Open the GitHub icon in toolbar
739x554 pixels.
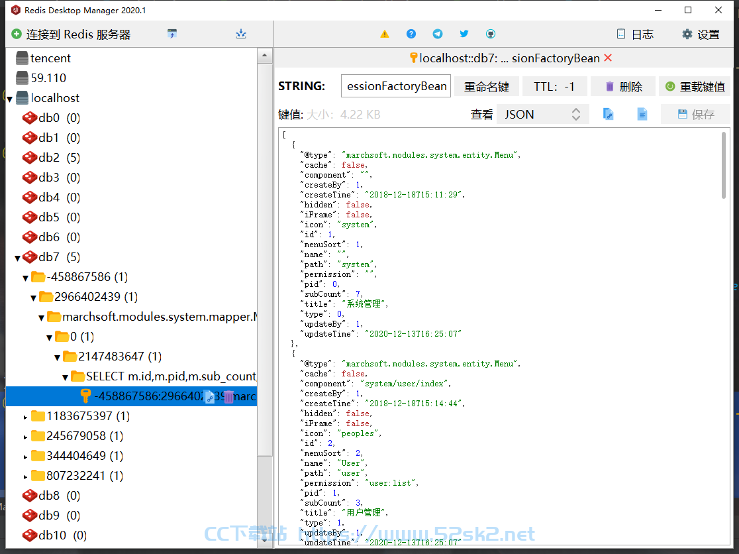pyautogui.click(x=491, y=34)
